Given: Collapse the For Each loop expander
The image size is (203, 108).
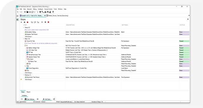Looking at the screenshot, I should click(x=27, y=59).
